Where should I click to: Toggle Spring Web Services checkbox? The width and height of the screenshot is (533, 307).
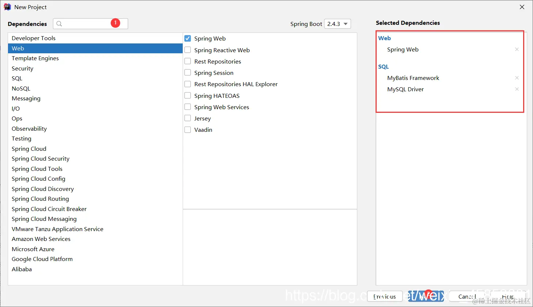pyautogui.click(x=188, y=107)
